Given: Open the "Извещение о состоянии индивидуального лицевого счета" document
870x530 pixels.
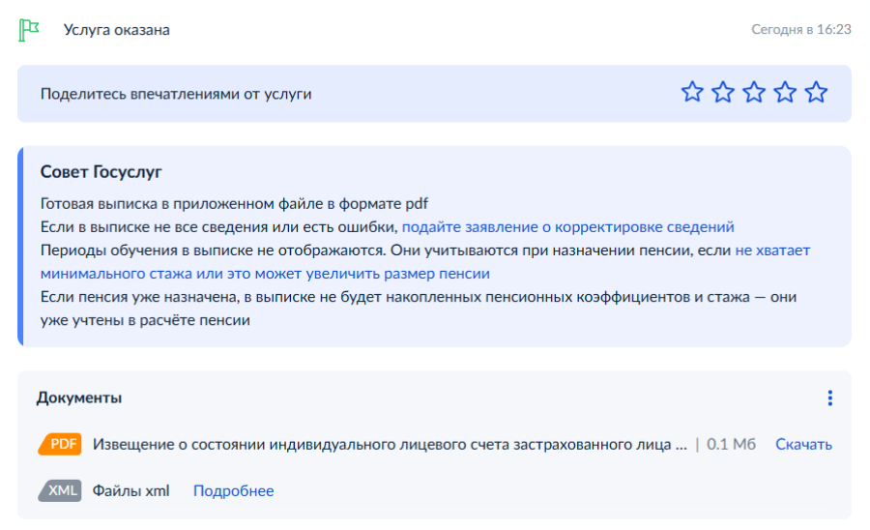Looking at the screenshot, I should 390,444.
